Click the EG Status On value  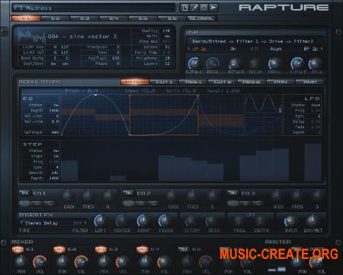(56, 105)
